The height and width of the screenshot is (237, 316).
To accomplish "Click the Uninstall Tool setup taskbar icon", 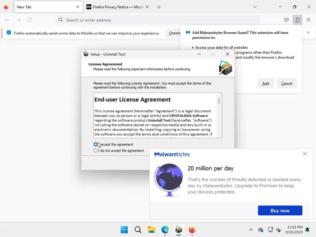I will point(179,230).
